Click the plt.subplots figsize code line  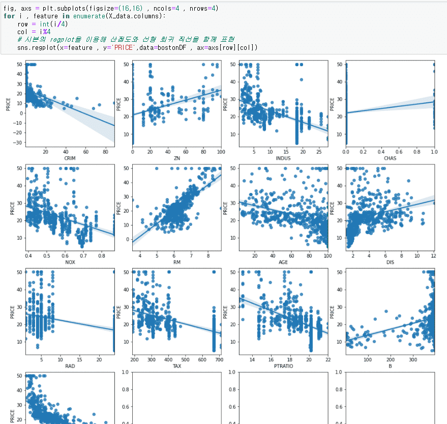(111, 8)
